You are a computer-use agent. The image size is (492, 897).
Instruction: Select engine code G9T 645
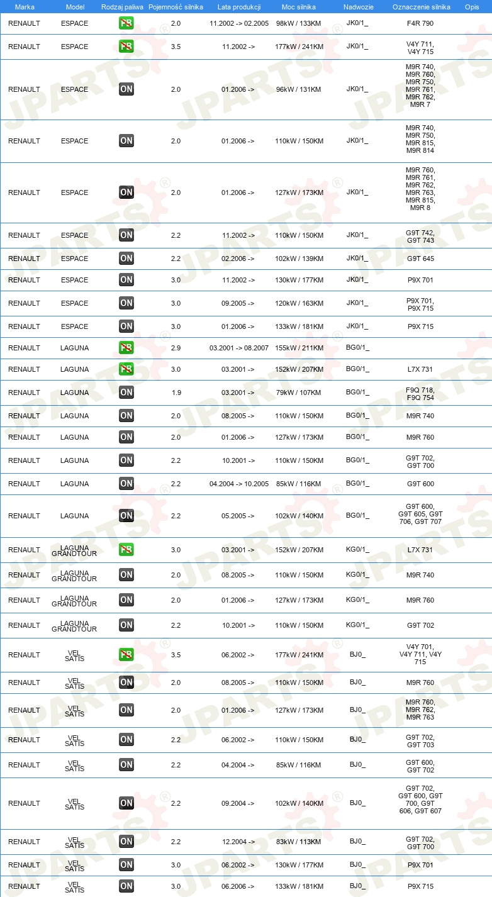[x=420, y=259]
